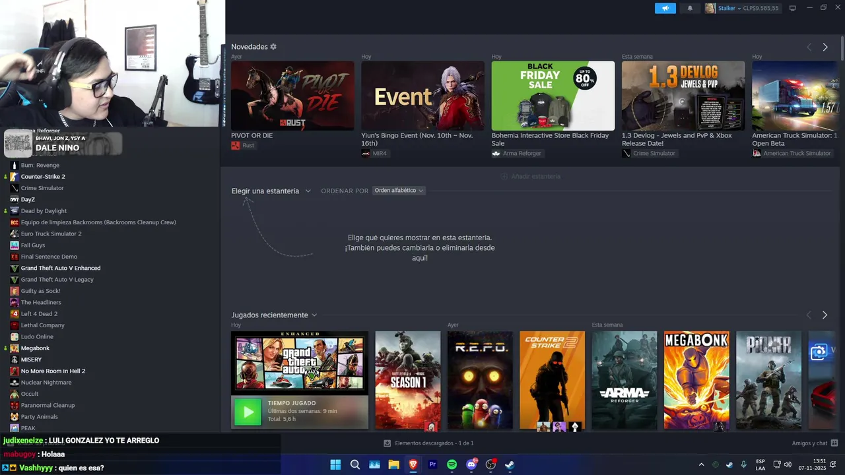Open Orden alfabético sort dropdown
845x475 pixels.
pyautogui.click(x=399, y=191)
